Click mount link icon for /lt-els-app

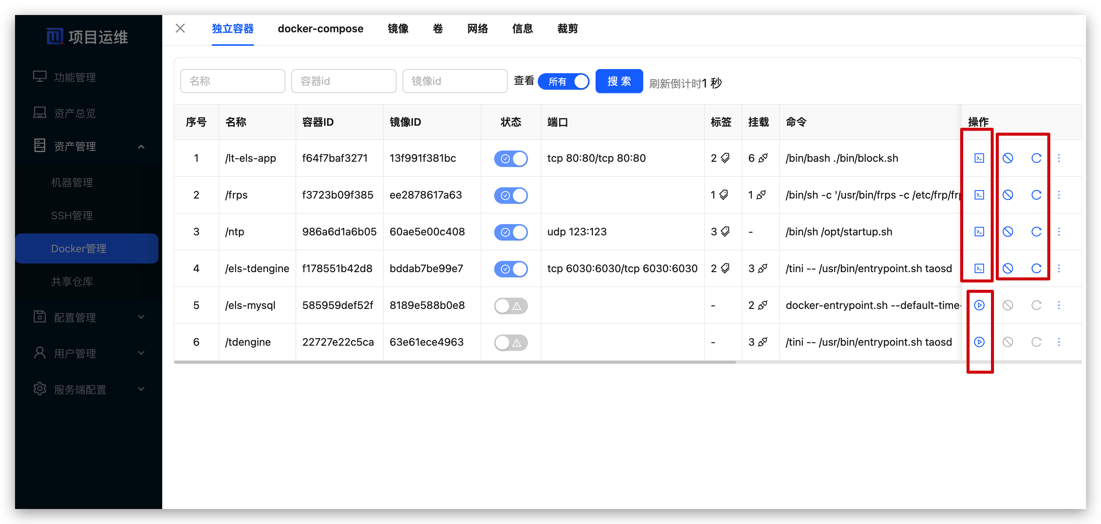coord(763,158)
